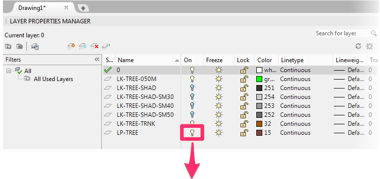This screenshot has height=179, width=380.
Task: Sort by Color column header
Action: tap(266, 60)
